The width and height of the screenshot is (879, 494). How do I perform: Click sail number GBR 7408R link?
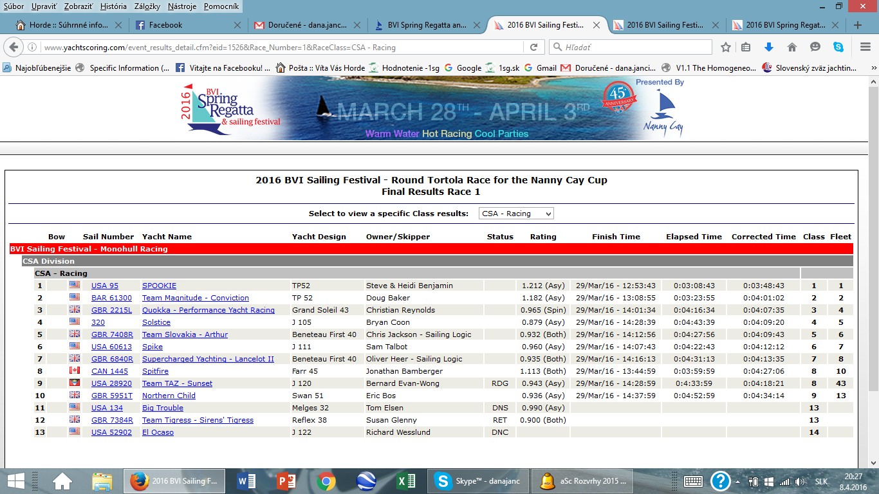click(x=112, y=334)
